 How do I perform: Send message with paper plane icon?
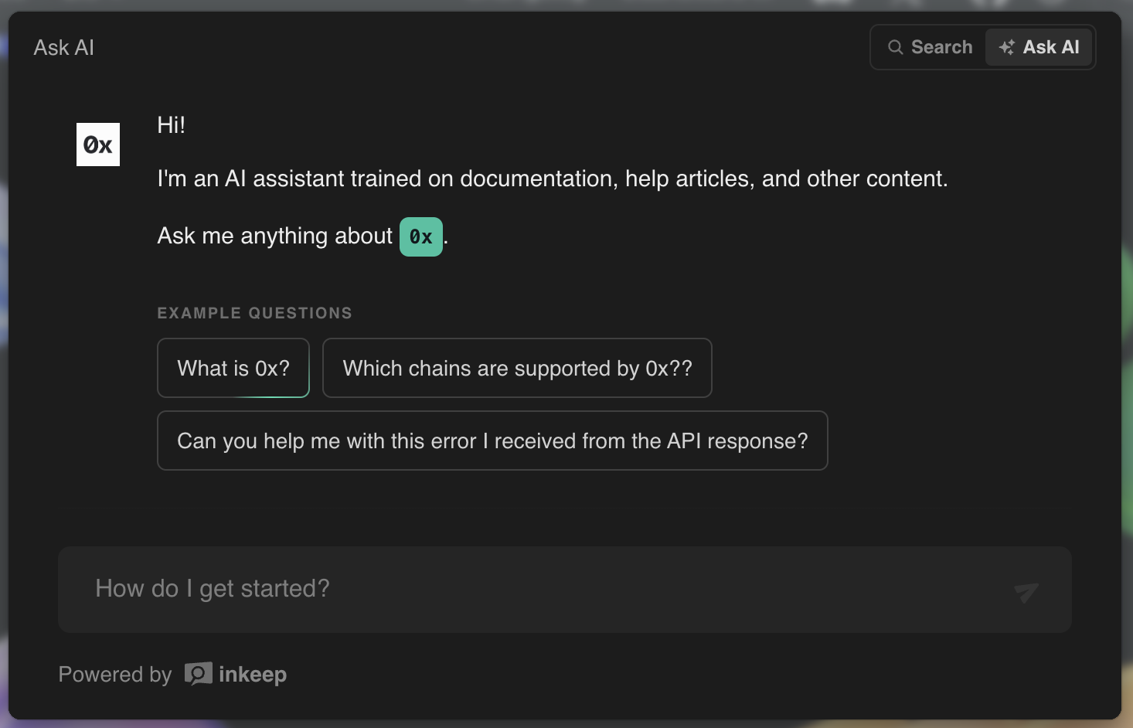[1026, 592]
